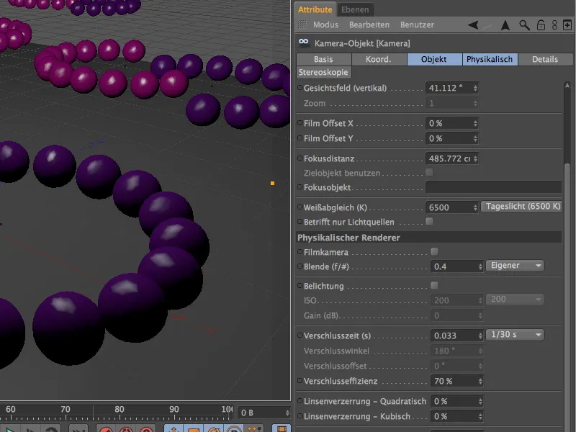Enable the Betrifft nur Lichtquellen checkbox
Screen dimensions: 576x432
coord(429,221)
